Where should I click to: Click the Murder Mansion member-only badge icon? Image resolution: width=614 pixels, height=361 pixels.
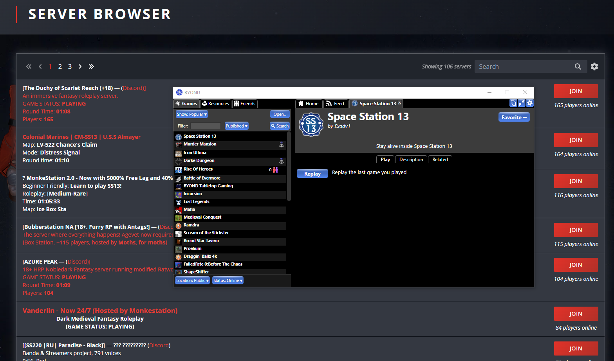[281, 145]
